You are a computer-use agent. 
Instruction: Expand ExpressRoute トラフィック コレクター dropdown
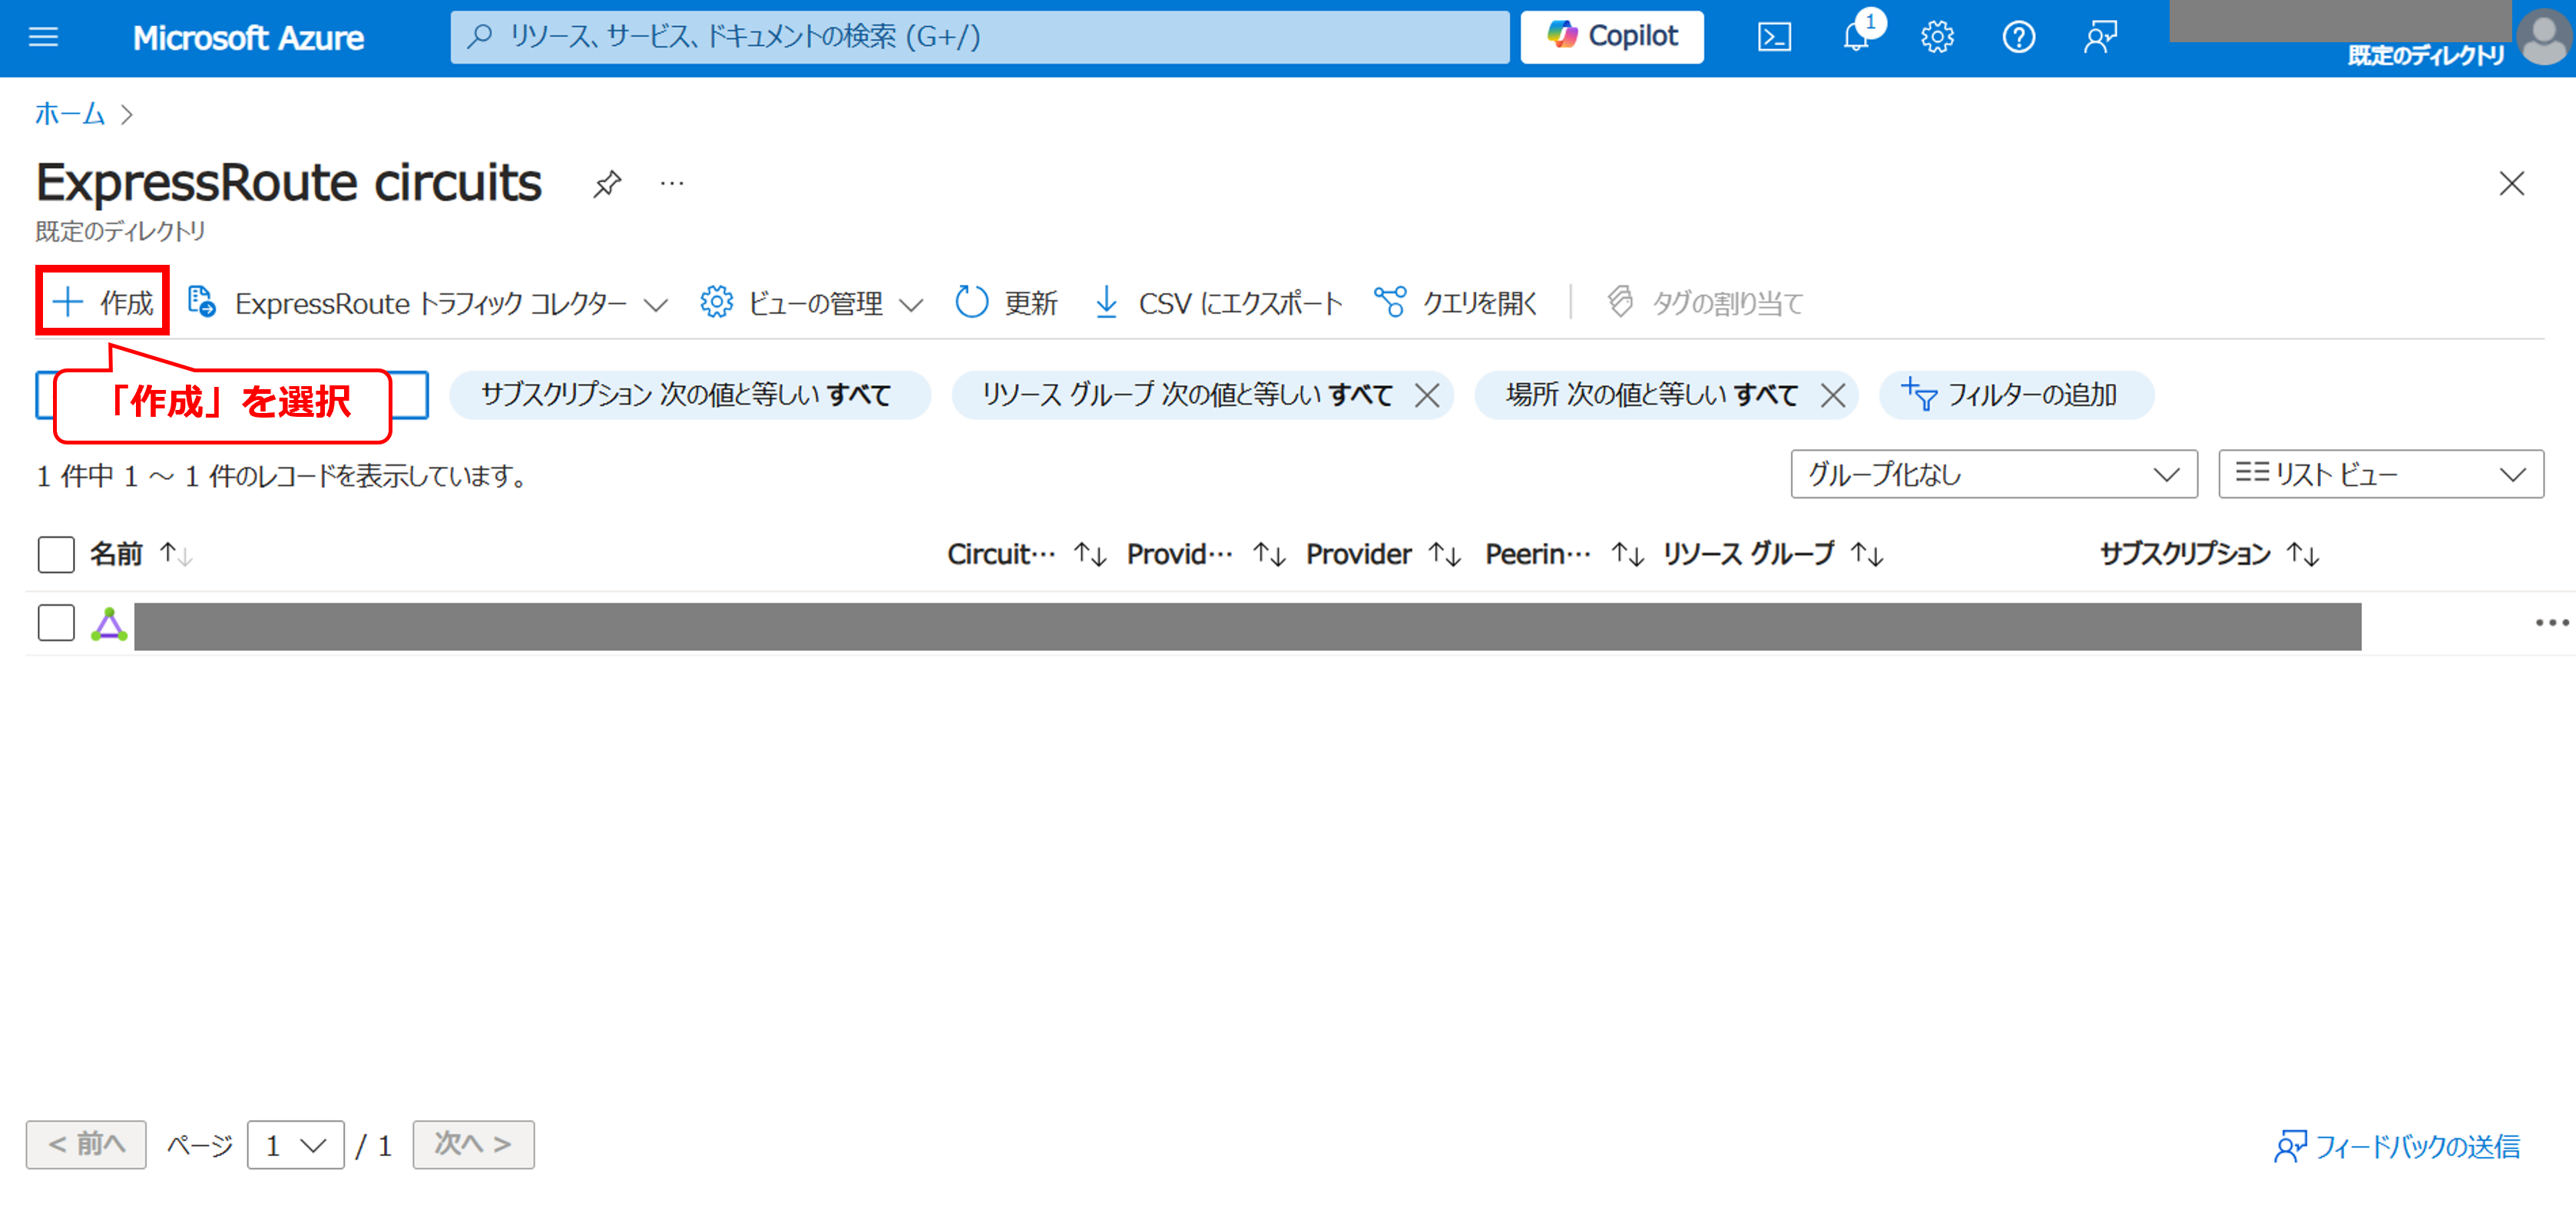[x=428, y=302]
